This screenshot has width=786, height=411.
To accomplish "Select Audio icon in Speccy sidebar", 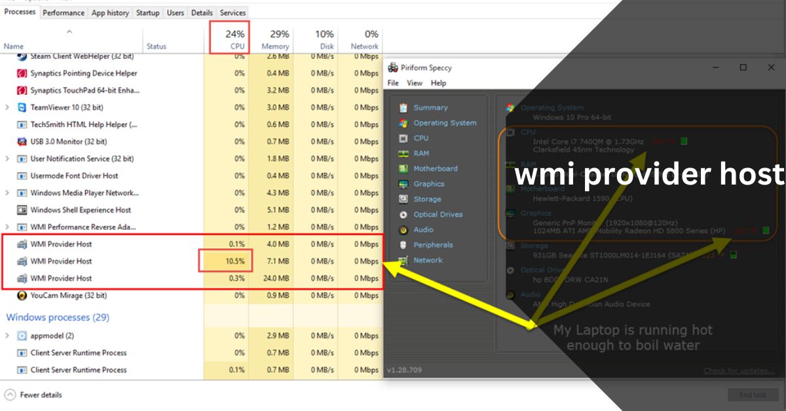I will point(403,230).
